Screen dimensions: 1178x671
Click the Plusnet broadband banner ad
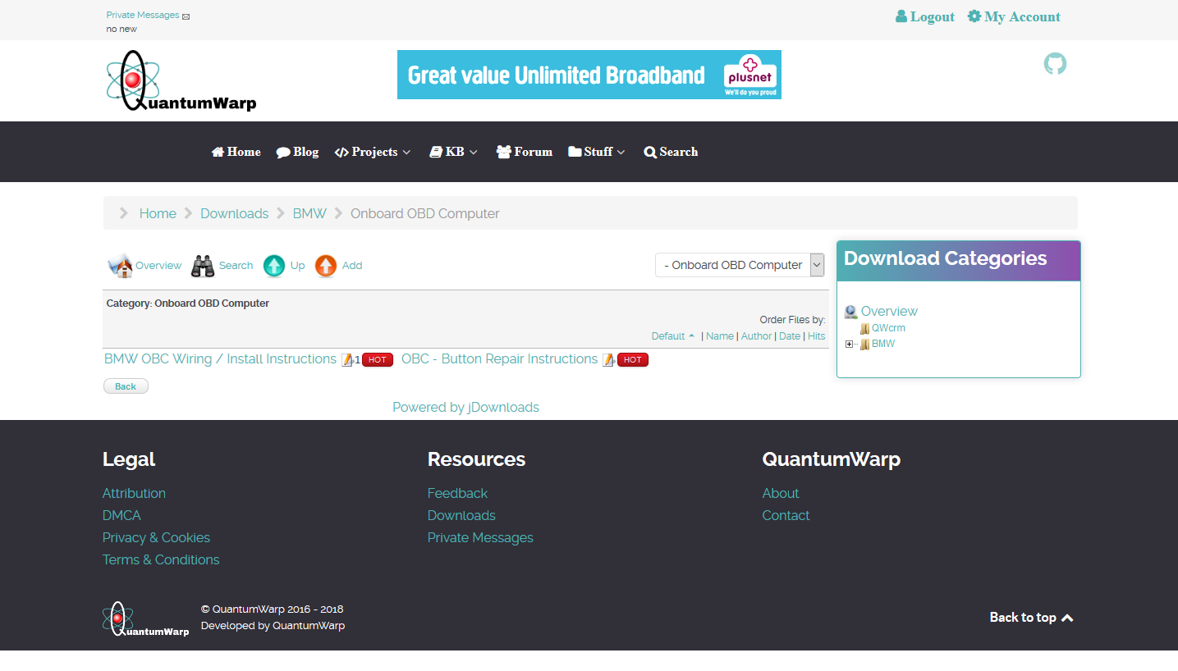(589, 75)
